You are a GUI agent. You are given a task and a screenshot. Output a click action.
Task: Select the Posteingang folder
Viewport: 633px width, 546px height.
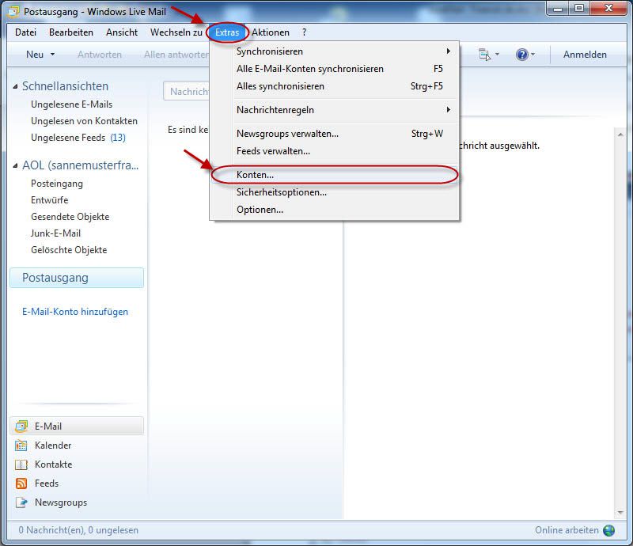(56, 184)
